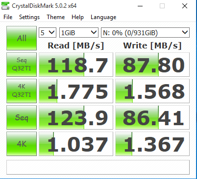Image resolution: width=197 pixels, height=179 pixels.
Task: Click the Seq write result 86.41
Action: (x=152, y=117)
